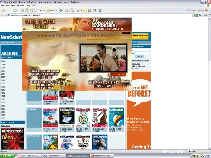The image size is (211, 158).
Task: Open the address bar dropdown arrow
Action: pyautogui.click(x=193, y=15)
